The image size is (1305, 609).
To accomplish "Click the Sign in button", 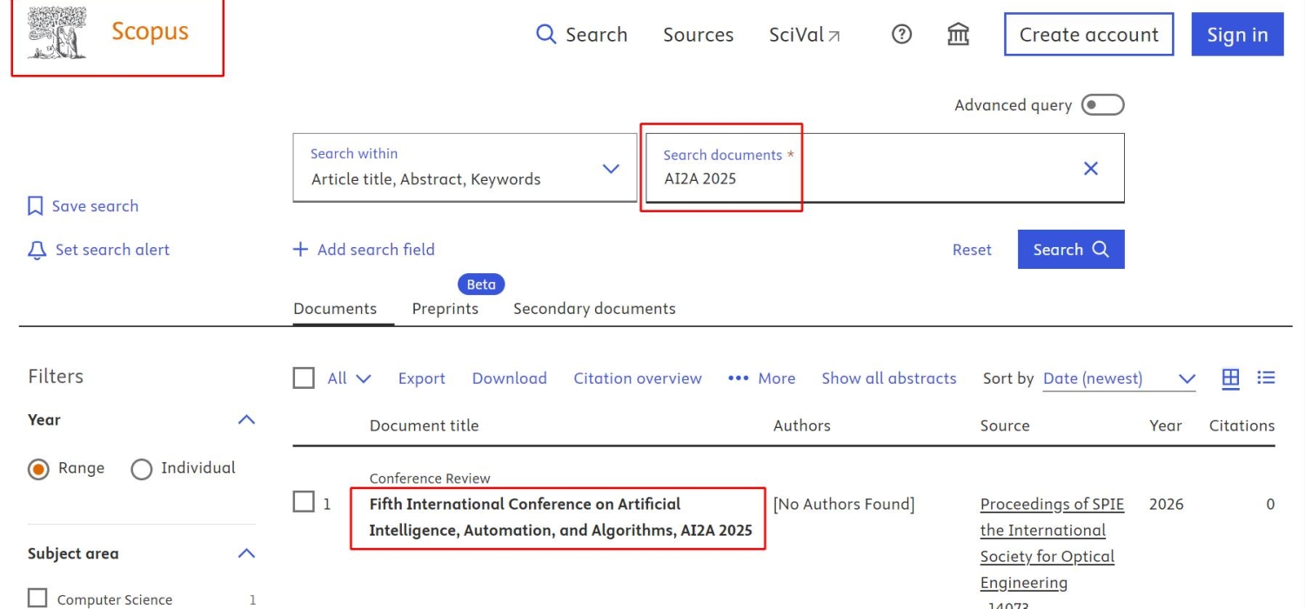I will 1237,34.
